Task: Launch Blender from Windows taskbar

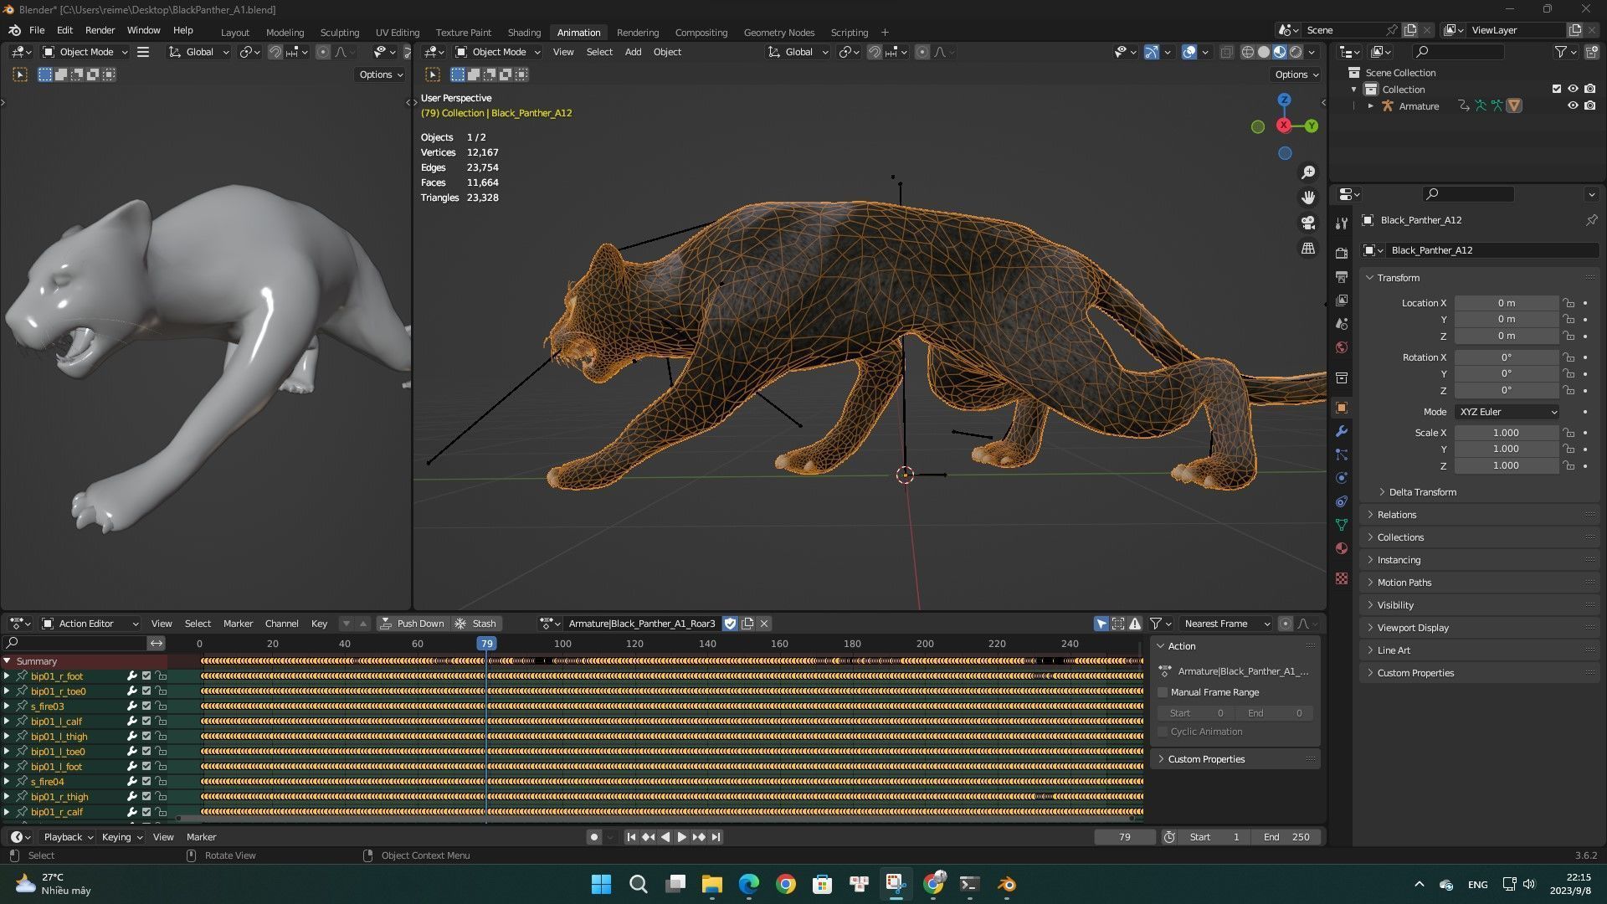Action: (1007, 884)
